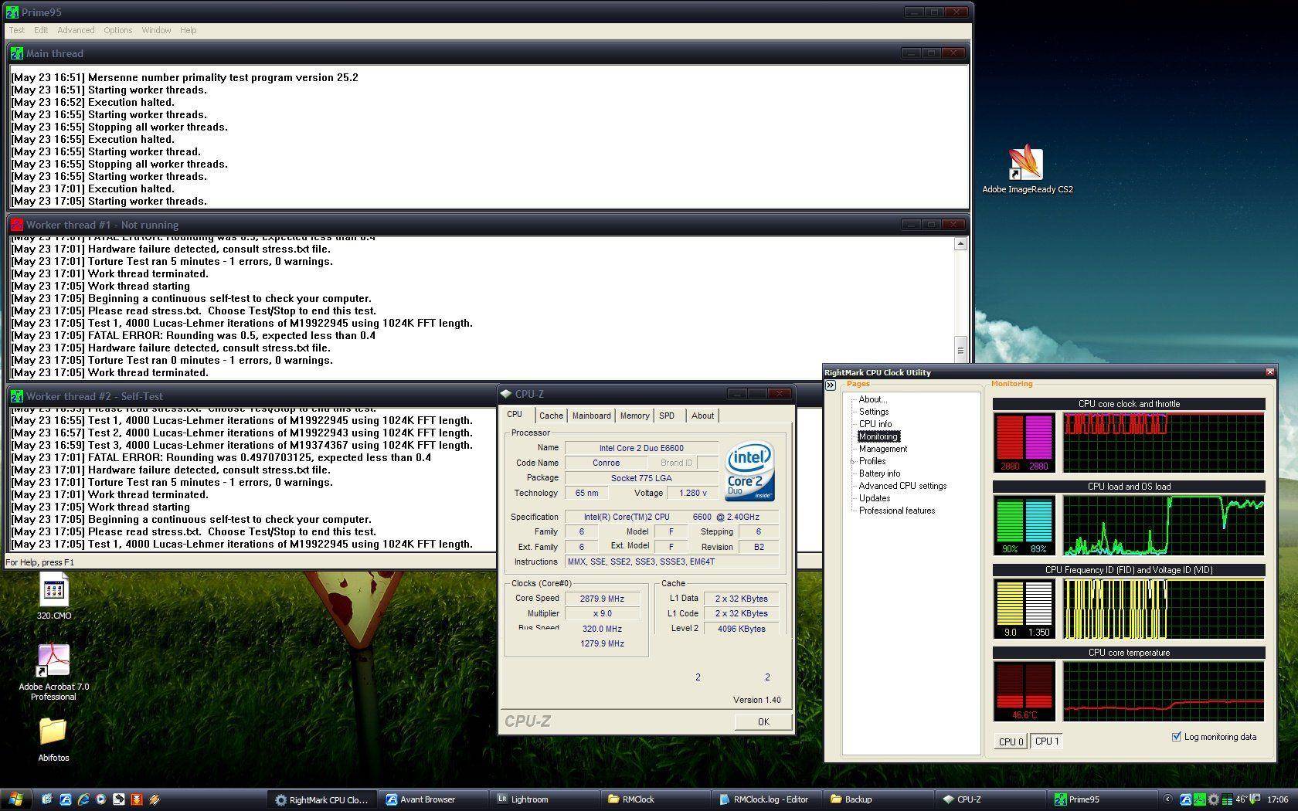Open the Management page in RightMark

(883, 449)
